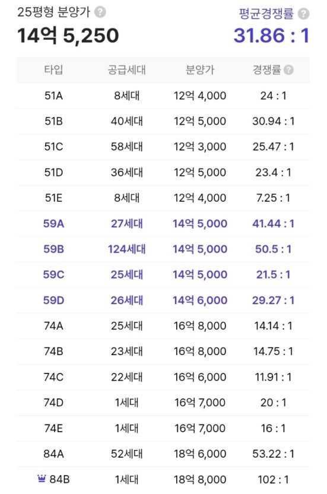Click 84B price 18억 8,000

click(200, 480)
